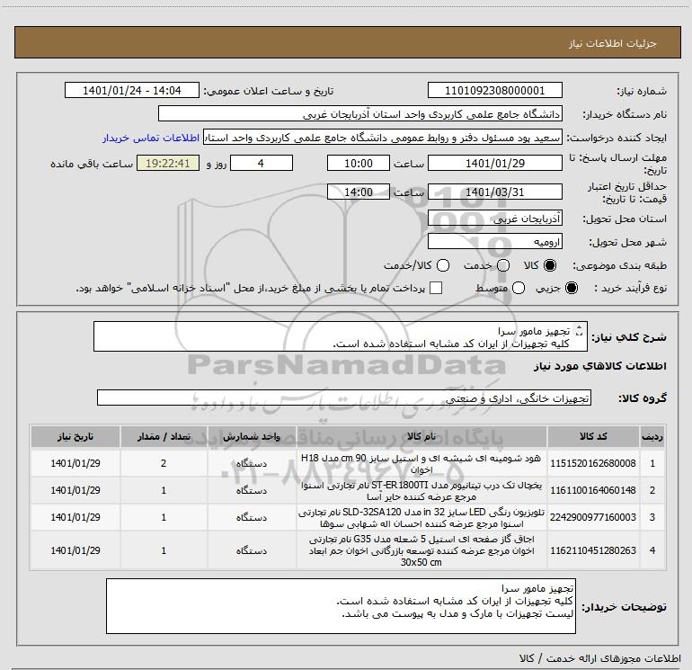Click the اطلاعات کالاهای مورد نیاز heading
This screenshot has height=670, width=692.
[599, 366]
